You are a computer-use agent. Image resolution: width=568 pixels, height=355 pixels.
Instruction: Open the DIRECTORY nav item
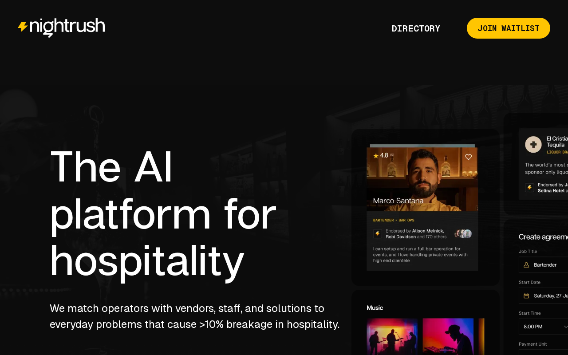tap(416, 28)
